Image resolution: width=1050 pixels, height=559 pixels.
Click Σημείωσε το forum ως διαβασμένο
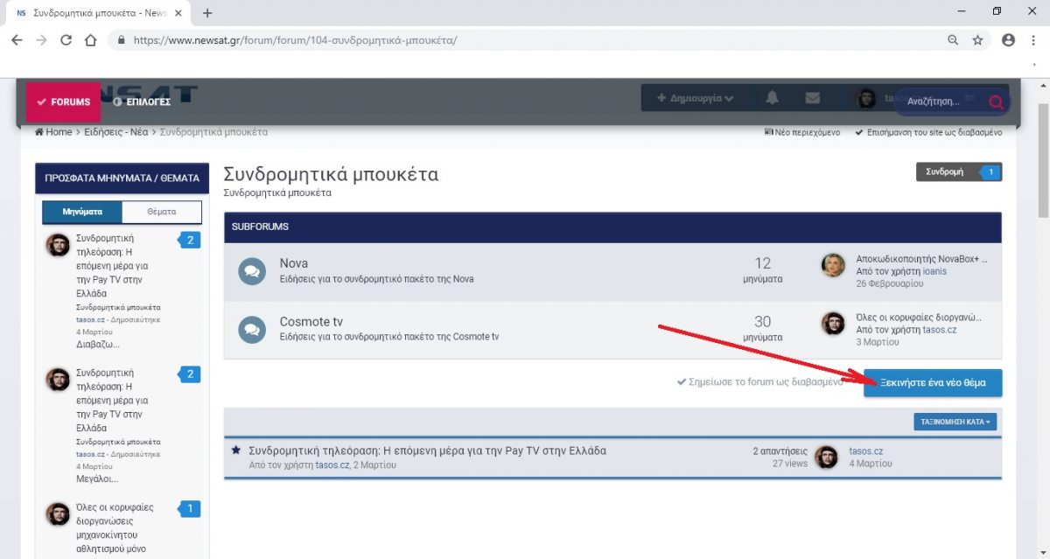[760, 382]
